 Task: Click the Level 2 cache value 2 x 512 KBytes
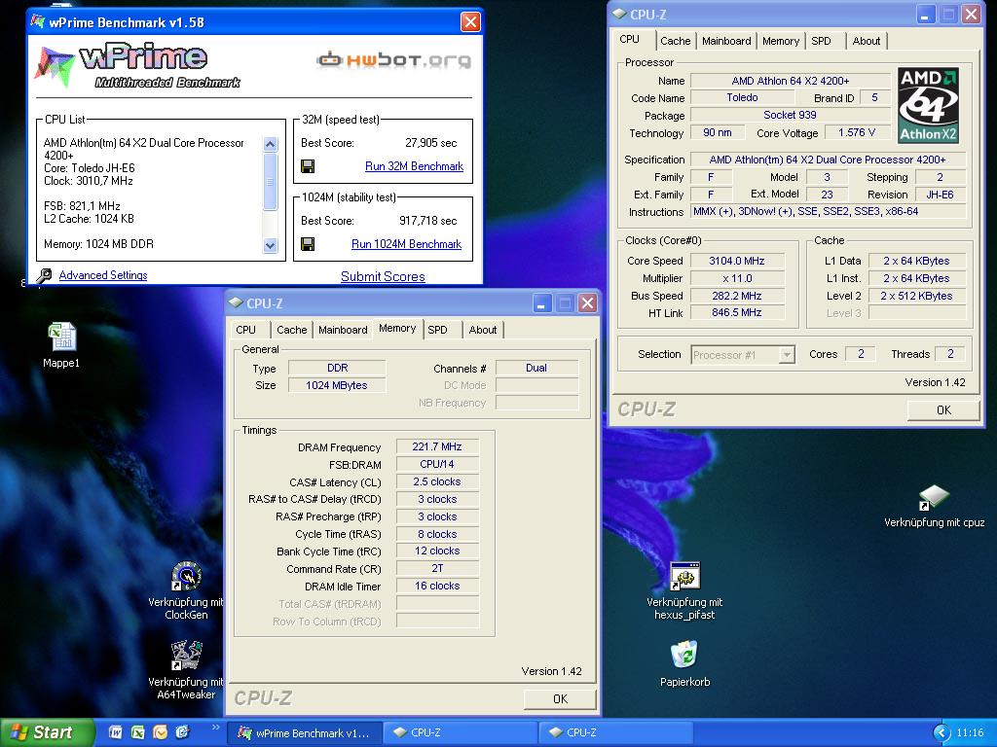click(x=916, y=296)
